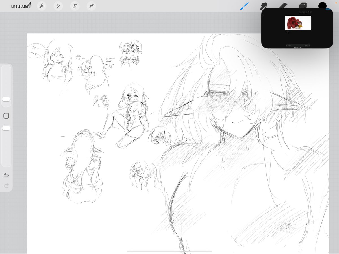Activate the Transform arrow tool
The width and height of the screenshot is (339, 254).
click(x=91, y=6)
